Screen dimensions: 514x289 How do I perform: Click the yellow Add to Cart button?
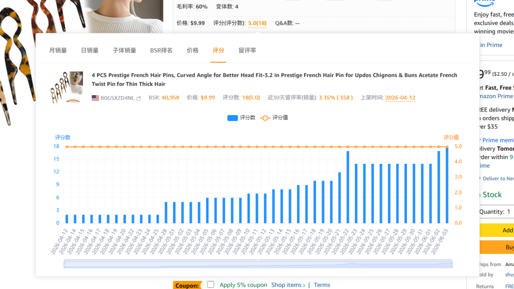pyautogui.click(x=496, y=230)
